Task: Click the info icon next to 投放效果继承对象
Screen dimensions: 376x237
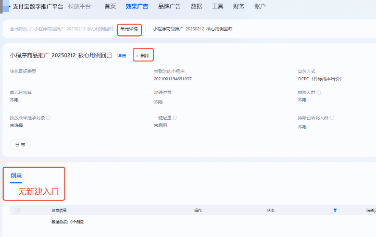Action: tap(48, 118)
